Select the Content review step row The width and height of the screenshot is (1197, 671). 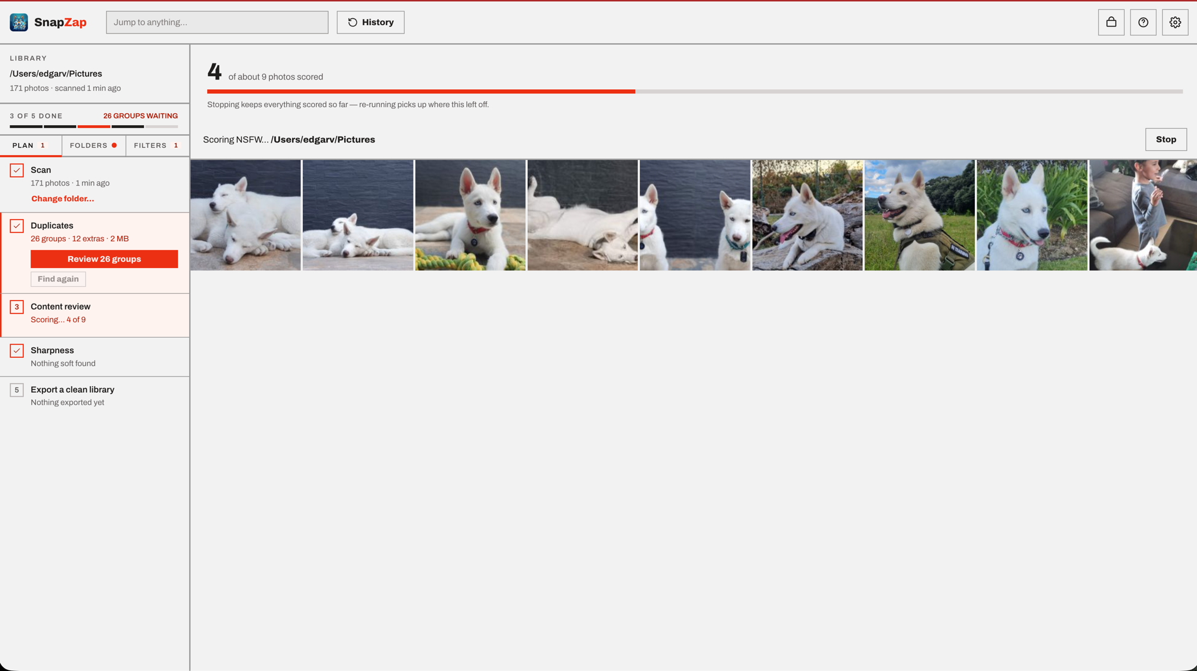pyautogui.click(x=95, y=315)
